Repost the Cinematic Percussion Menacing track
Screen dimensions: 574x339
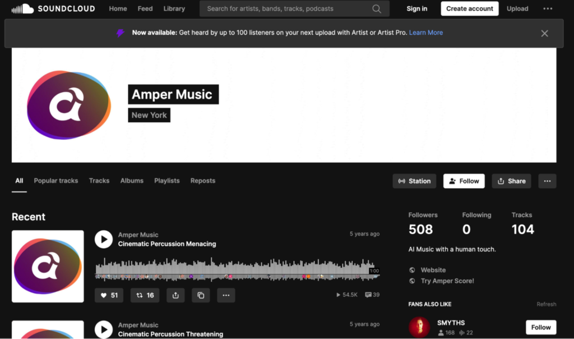click(145, 295)
